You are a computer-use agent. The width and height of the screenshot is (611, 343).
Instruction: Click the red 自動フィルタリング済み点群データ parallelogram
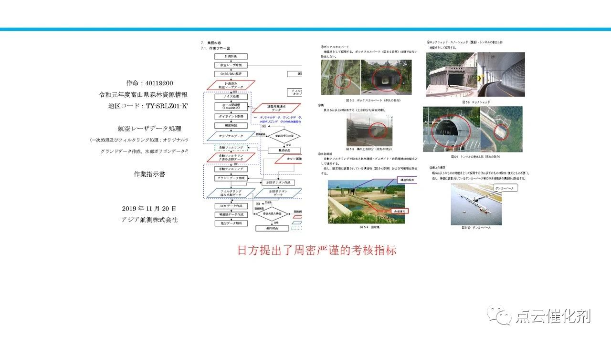[231, 158]
